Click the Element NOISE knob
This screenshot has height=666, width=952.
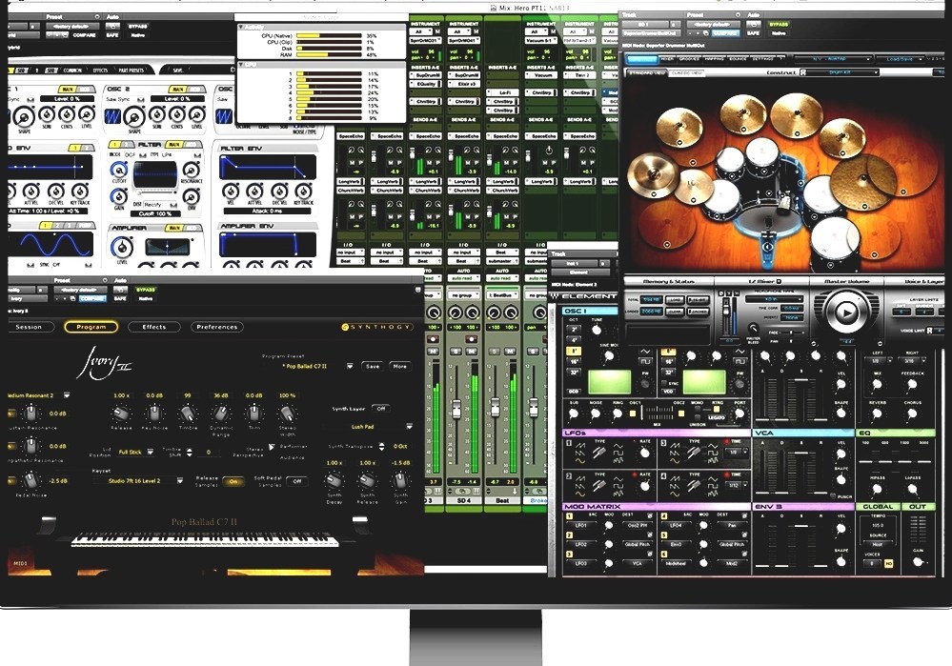click(x=596, y=414)
